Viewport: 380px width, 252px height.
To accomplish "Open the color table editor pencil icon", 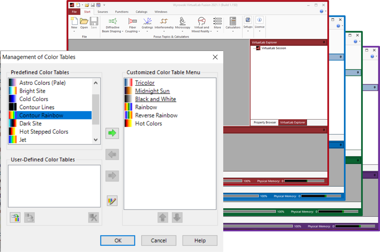I will click(x=112, y=201).
